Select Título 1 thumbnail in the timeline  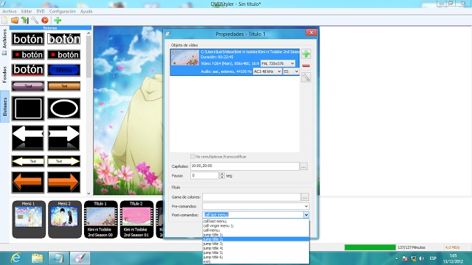point(100,219)
